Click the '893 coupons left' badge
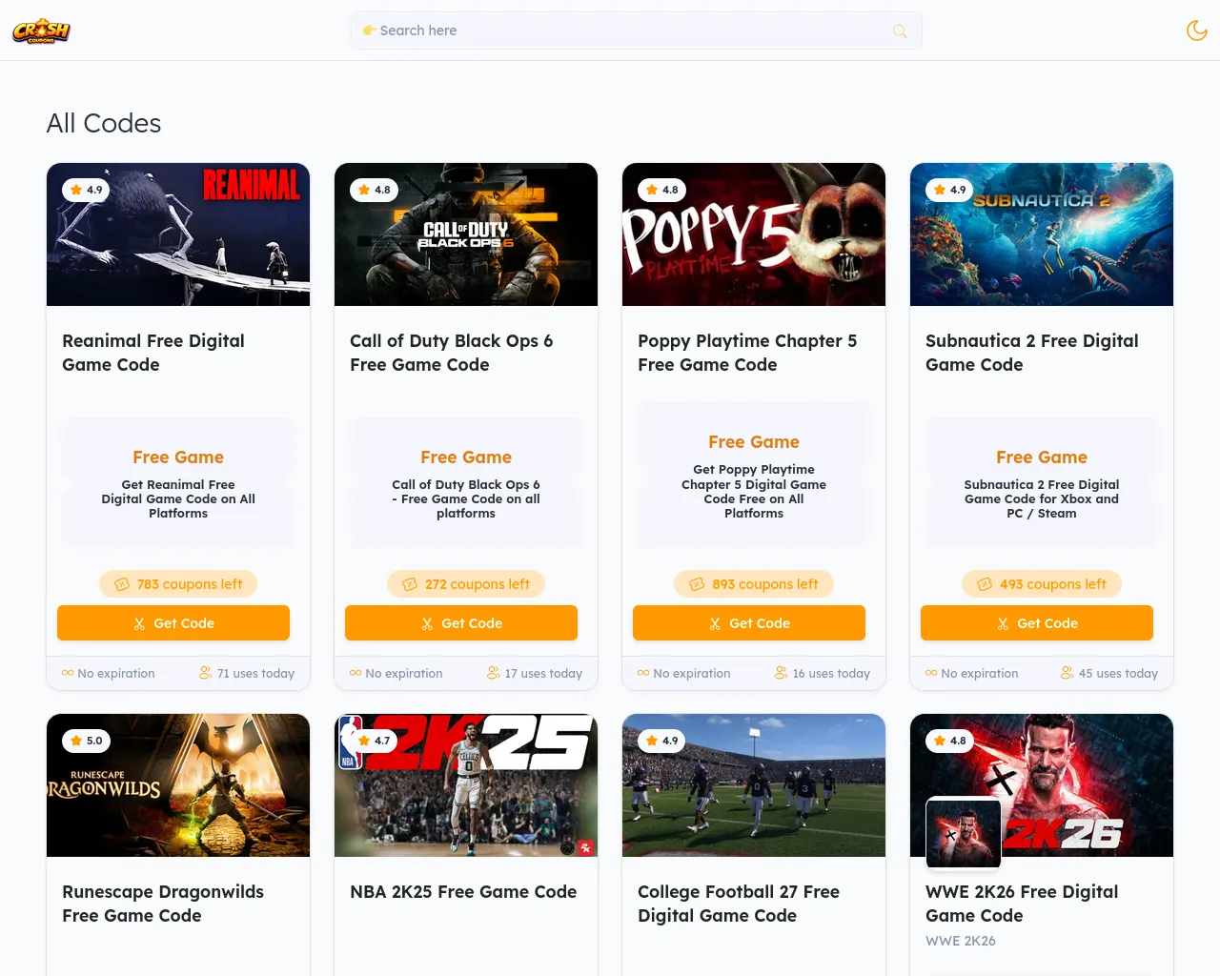The image size is (1220, 976). pyautogui.click(x=754, y=584)
